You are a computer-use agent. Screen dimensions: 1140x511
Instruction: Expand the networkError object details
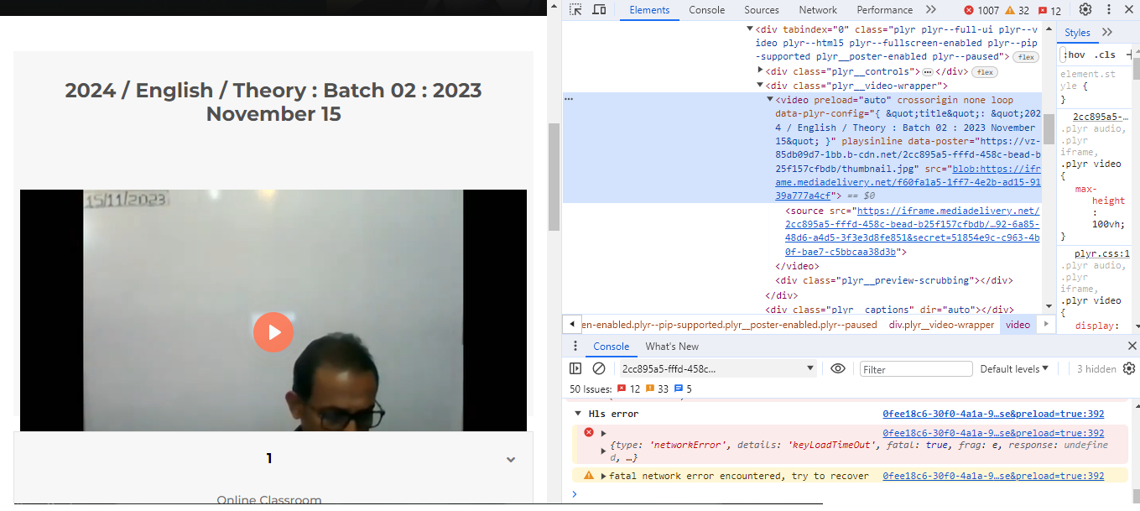point(604,451)
